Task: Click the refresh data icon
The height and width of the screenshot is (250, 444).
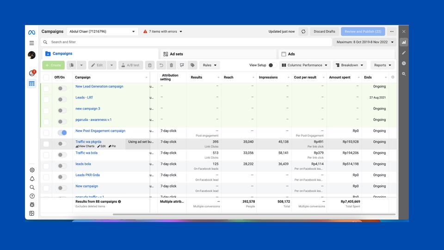Action: tap(303, 31)
